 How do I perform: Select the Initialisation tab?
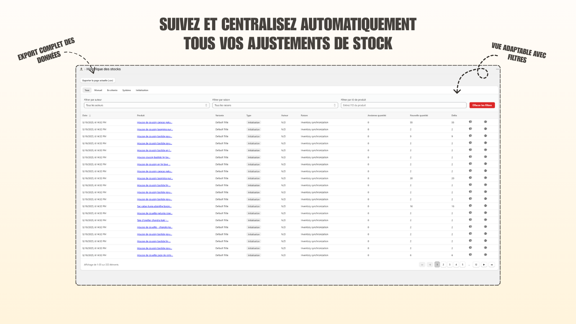[x=142, y=90]
